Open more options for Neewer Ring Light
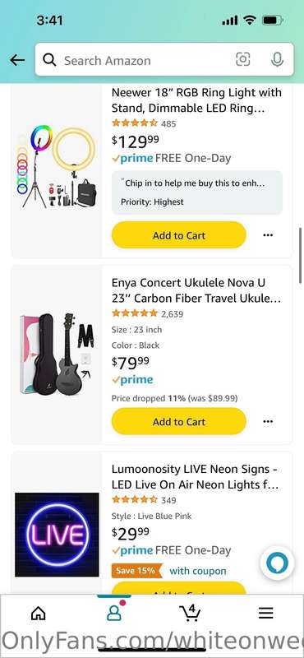Screen dimensions: 304x658 [268, 235]
